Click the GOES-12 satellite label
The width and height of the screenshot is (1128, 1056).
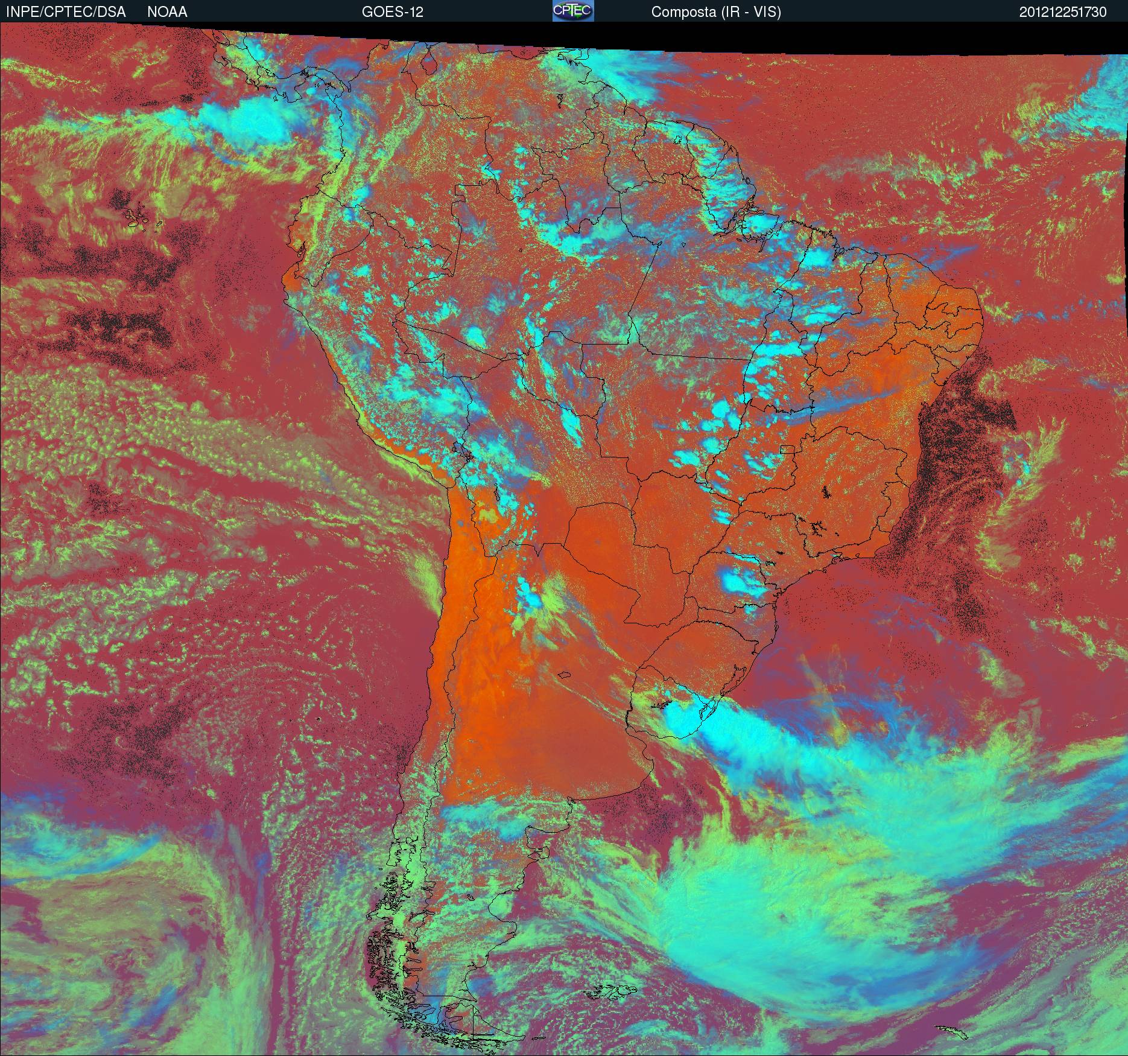pos(393,12)
